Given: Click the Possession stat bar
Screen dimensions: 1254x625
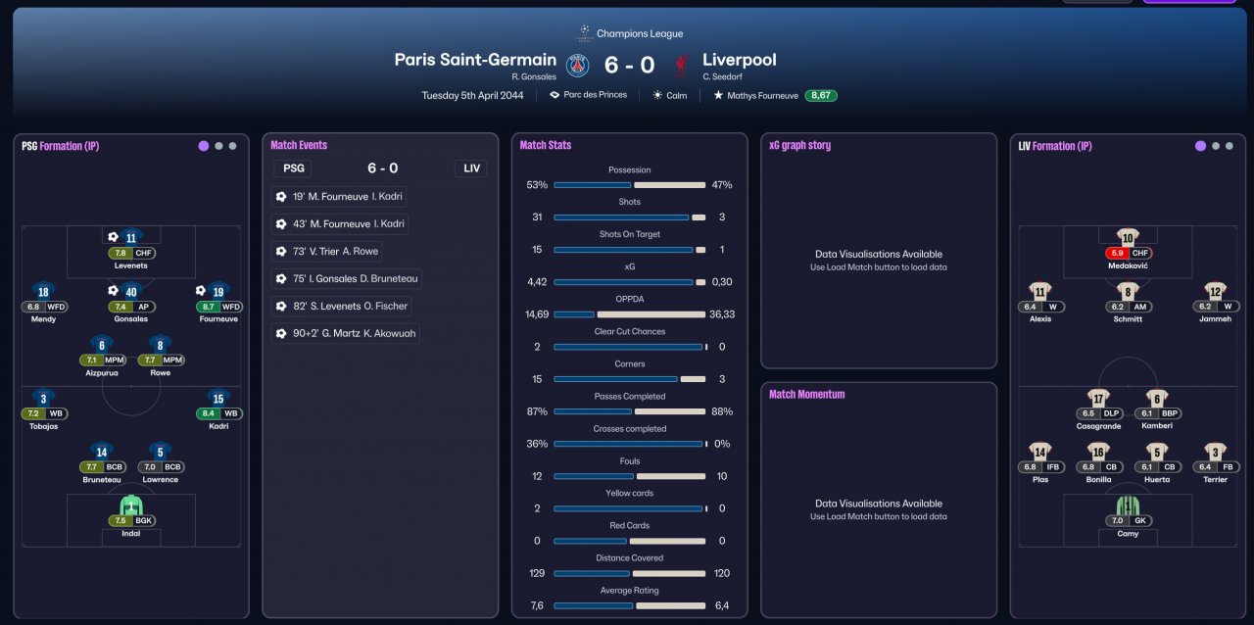Looking at the screenshot, I should (630, 185).
